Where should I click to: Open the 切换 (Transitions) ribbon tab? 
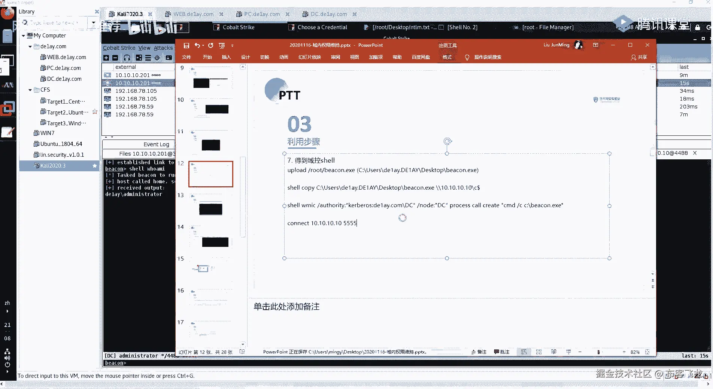(x=265, y=57)
